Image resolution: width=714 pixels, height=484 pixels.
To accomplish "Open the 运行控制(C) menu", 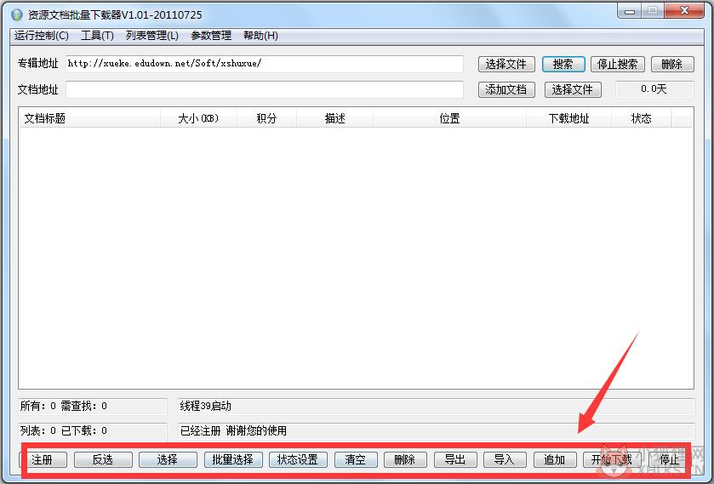I will point(42,36).
